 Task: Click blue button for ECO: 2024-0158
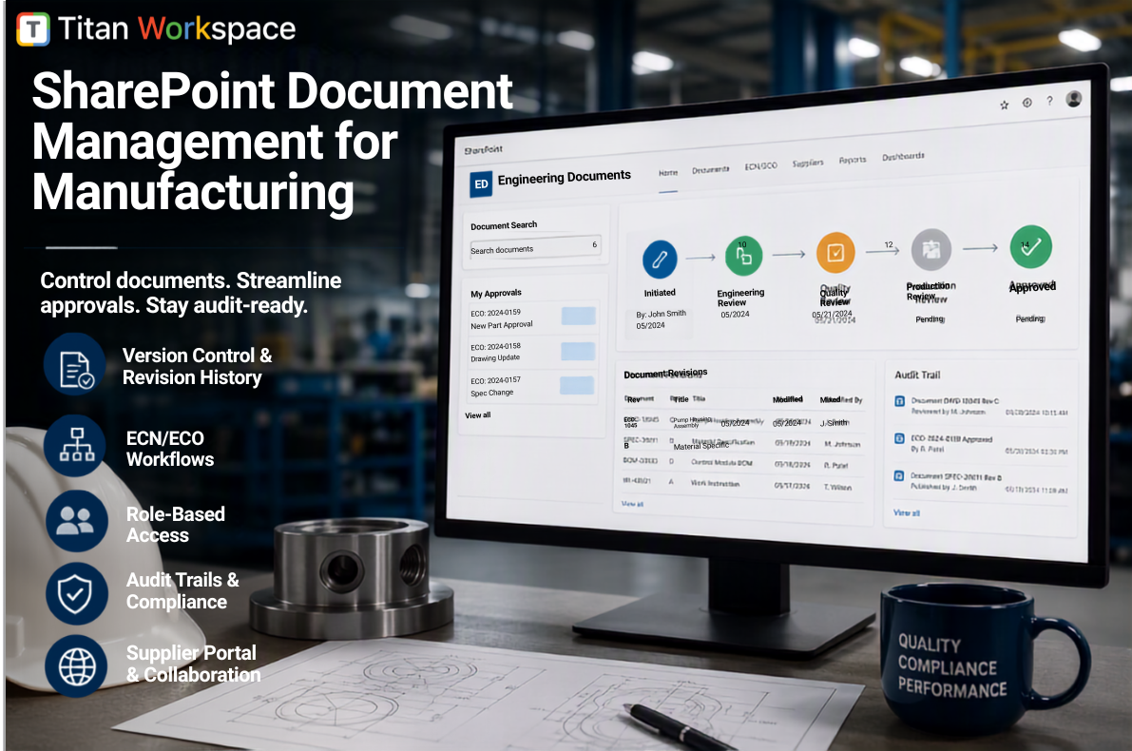pyautogui.click(x=578, y=351)
